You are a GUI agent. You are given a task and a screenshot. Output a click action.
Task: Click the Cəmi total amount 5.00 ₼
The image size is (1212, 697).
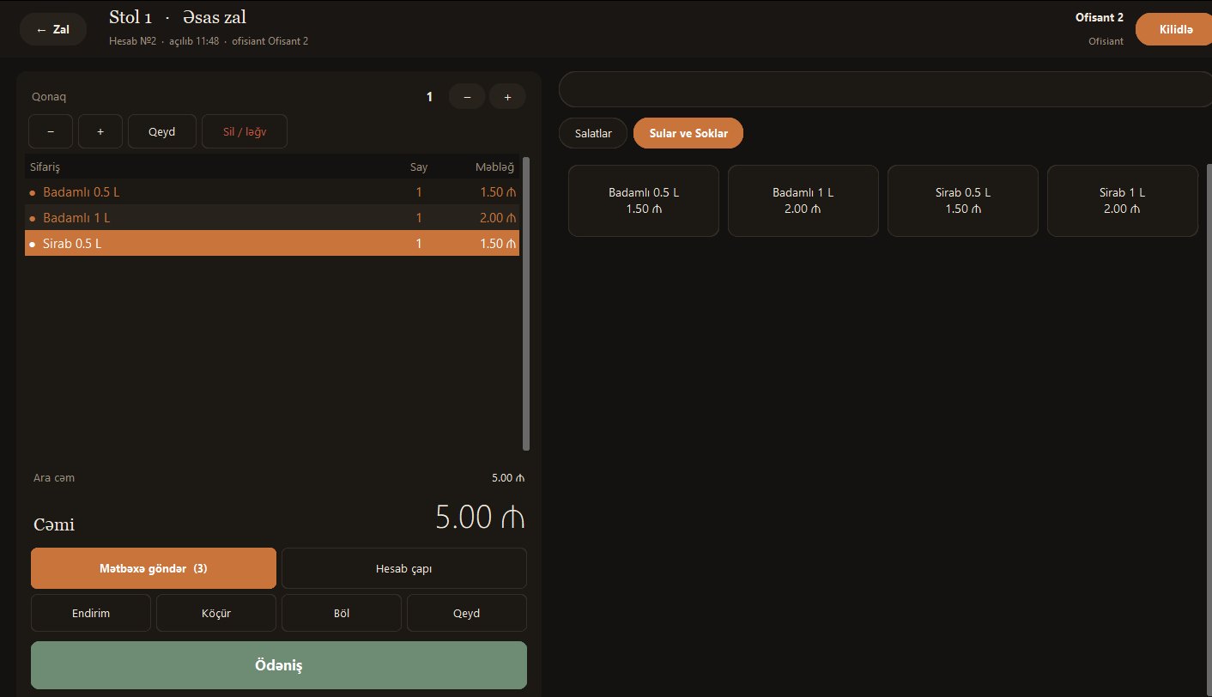pos(480,517)
